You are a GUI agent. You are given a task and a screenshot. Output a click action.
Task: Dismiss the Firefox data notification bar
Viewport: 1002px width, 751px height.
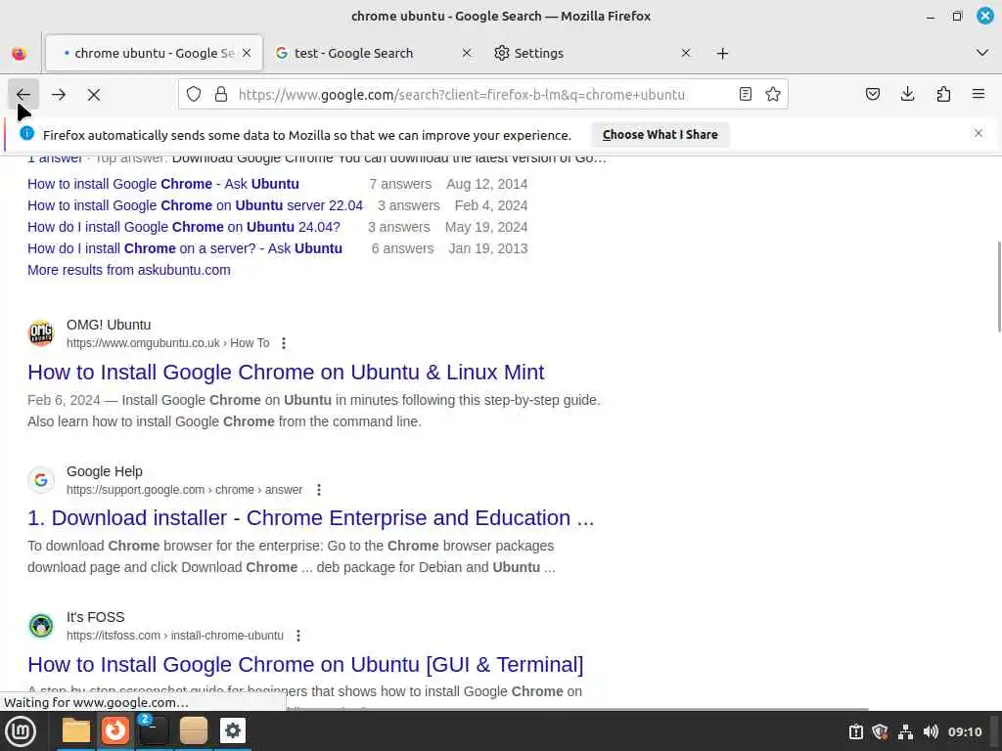pyautogui.click(x=979, y=133)
